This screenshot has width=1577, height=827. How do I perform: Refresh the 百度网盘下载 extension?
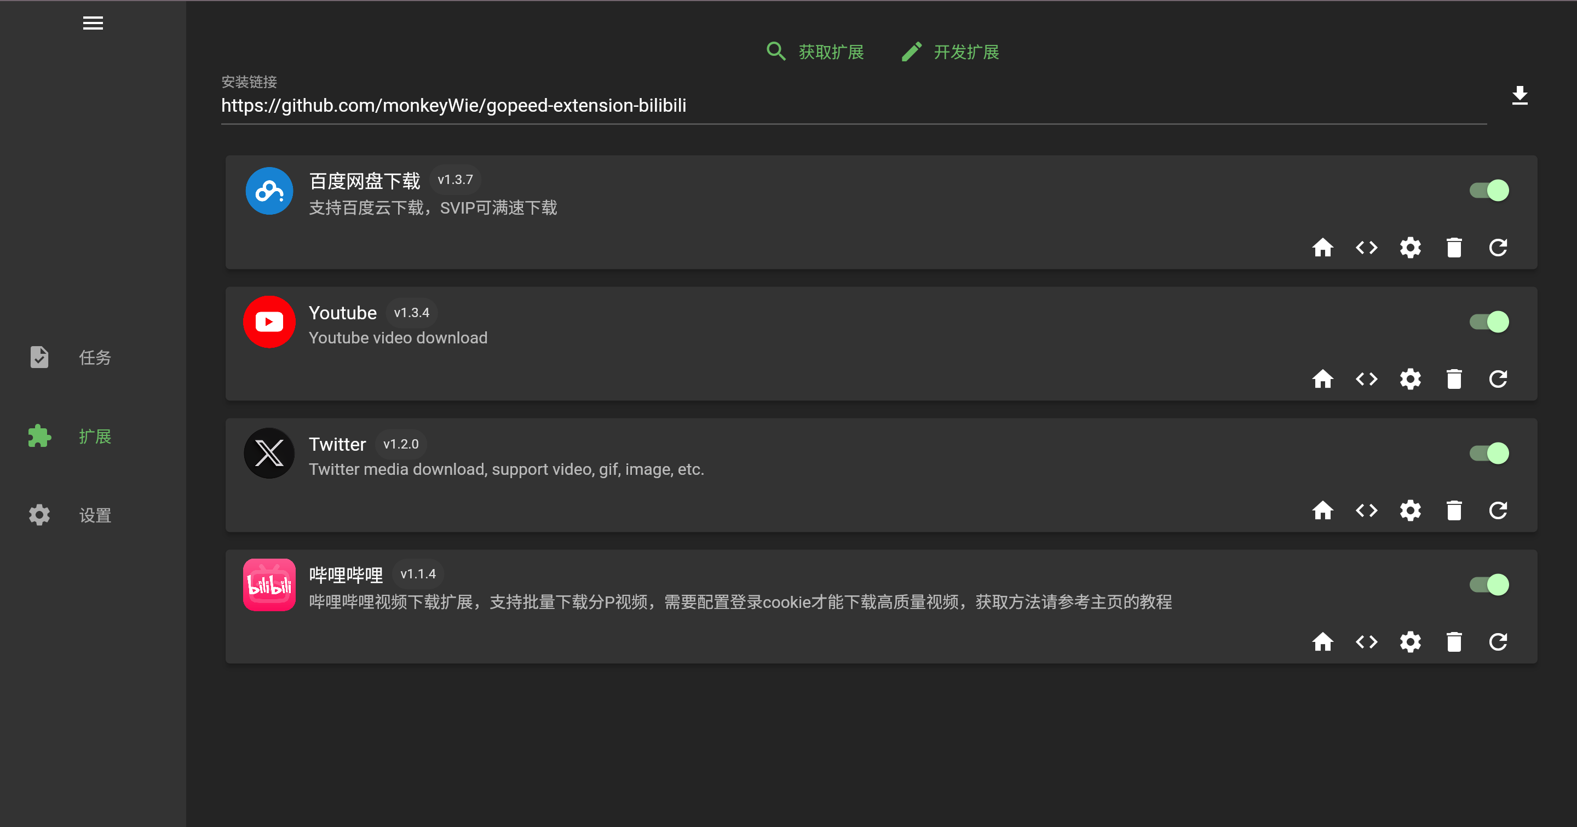[x=1498, y=248]
